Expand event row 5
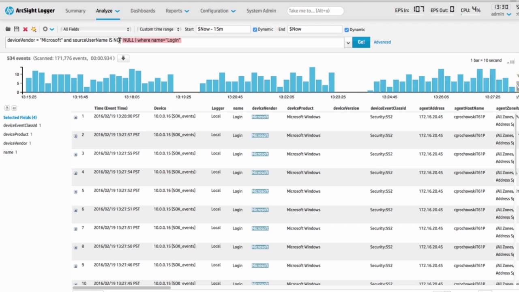This screenshot has width=519, height=292. 75,192
